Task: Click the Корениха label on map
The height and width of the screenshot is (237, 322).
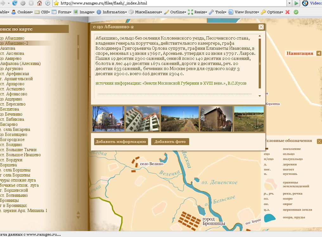Action: pos(273,104)
